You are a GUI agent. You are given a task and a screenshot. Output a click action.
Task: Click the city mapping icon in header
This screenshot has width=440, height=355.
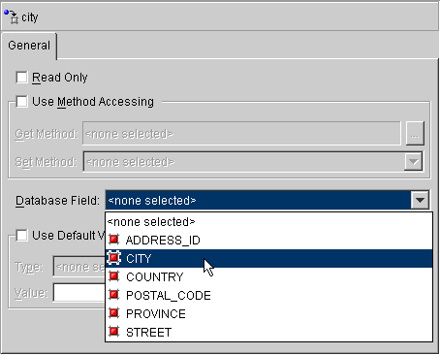click(12, 16)
